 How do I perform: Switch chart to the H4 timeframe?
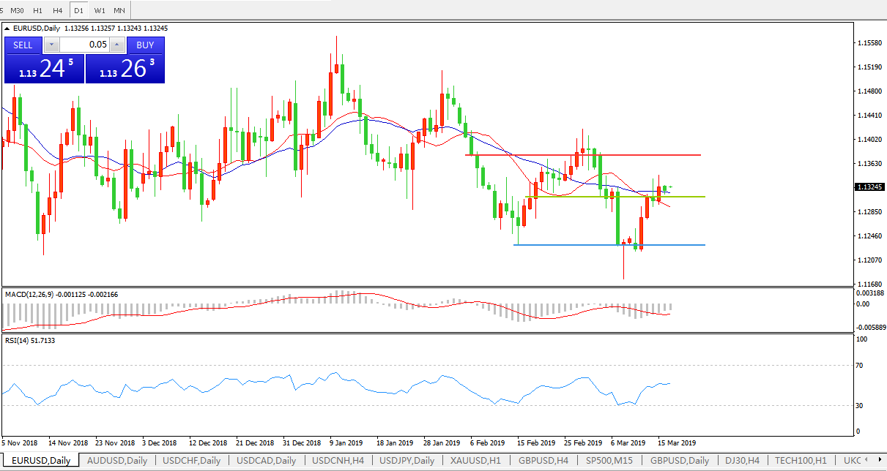pos(57,10)
